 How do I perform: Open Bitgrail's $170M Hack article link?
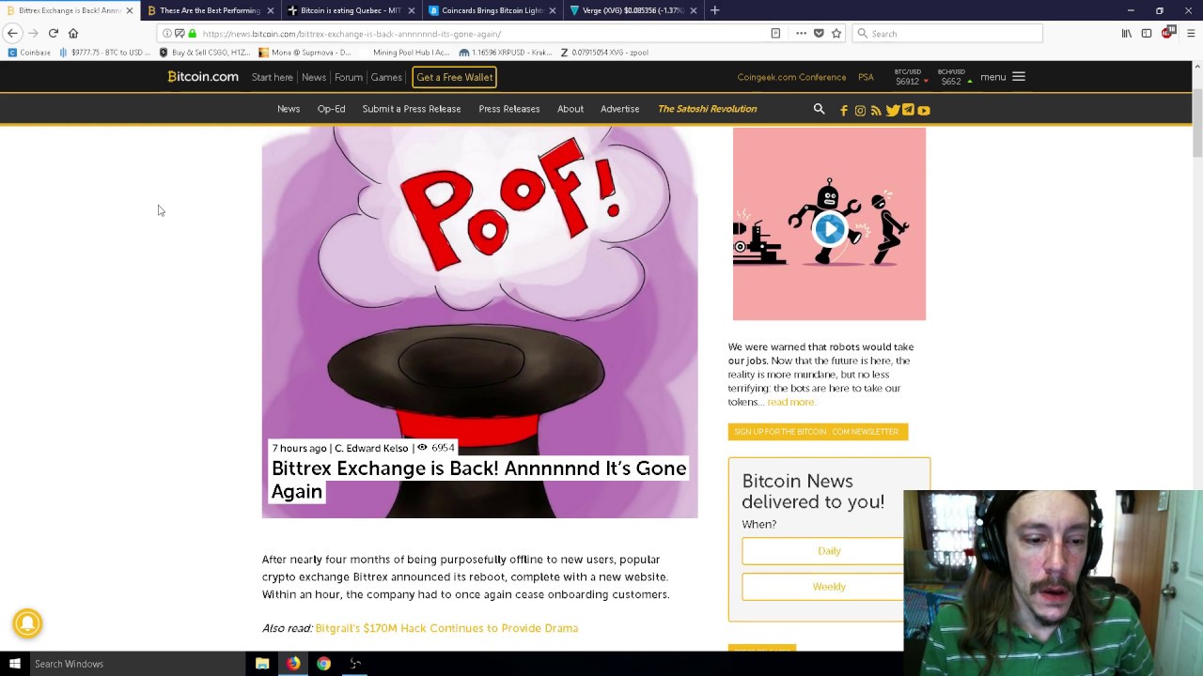click(446, 628)
